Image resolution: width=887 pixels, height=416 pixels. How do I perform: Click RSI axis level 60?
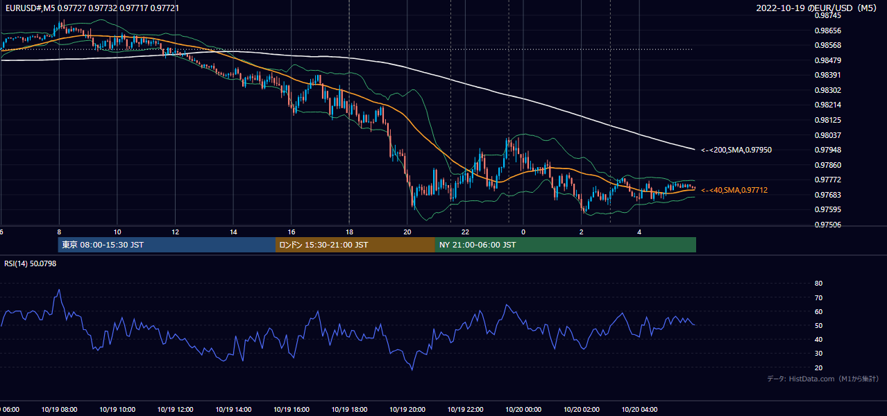[x=818, y=311]
